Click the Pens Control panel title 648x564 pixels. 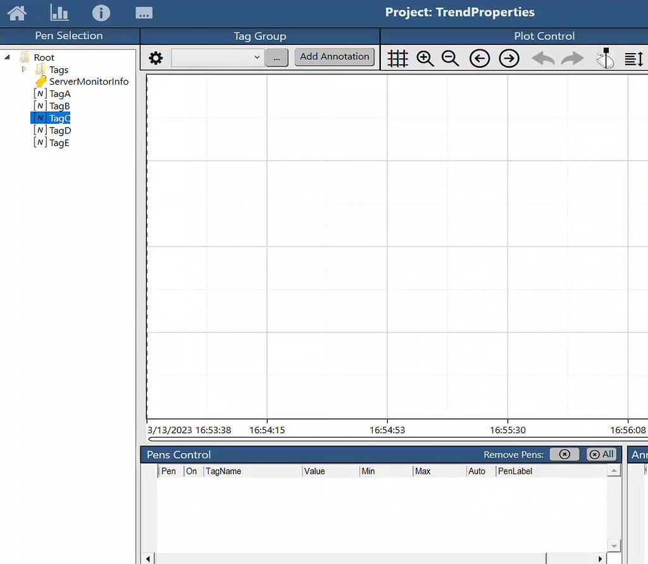(x=178, y=455)
